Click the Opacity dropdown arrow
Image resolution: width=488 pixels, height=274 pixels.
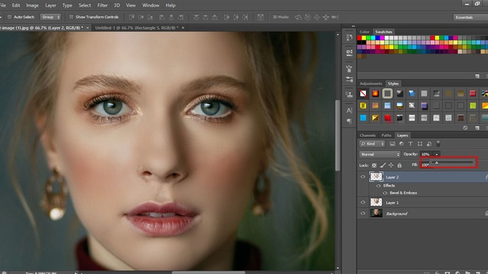(437, 154)
